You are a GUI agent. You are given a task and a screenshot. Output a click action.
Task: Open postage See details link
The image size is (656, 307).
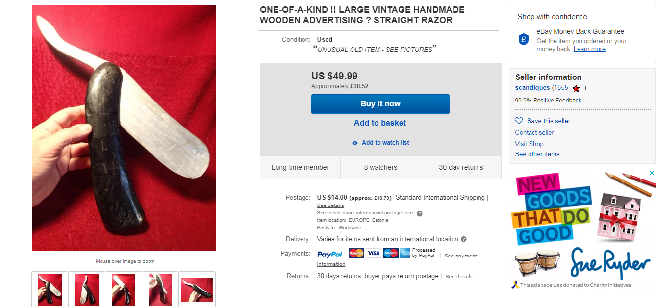coord(330,205)
